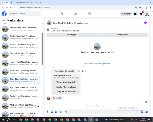
Task: Send 'In talks. I'll let you know.' response
Action: [x=66, y=87]
